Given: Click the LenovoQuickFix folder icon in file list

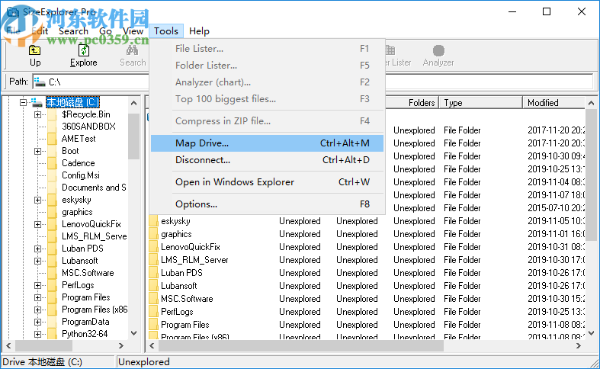Looking at the screenshot, I should click(x=153, y=247).
